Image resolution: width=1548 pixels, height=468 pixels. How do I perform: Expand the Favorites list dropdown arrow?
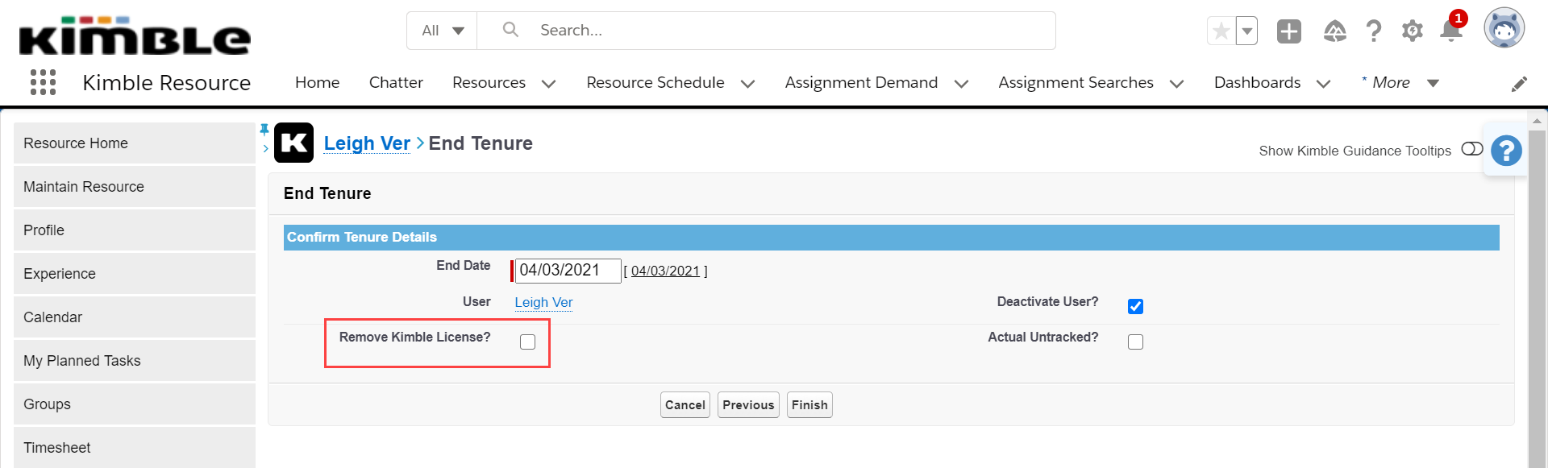1246,31
